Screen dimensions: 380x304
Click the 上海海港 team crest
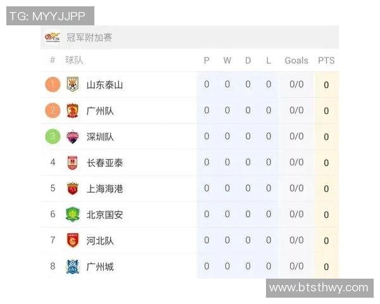point(72,189)
